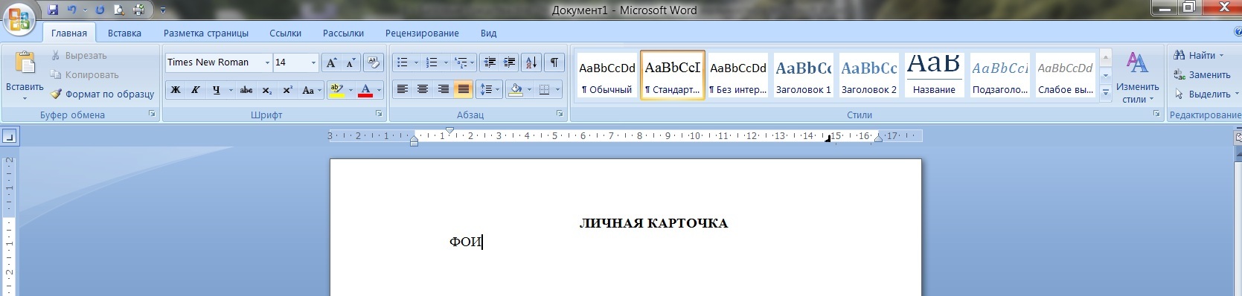The height and width of the screenshot is (296, 1242).
Task: Apply the Заголовок 1 style
Action: [803, 75]
